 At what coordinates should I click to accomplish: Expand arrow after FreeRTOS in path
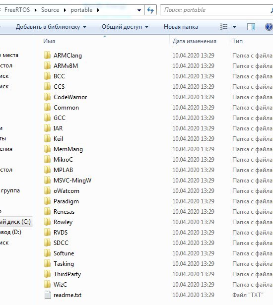[35, 10]
